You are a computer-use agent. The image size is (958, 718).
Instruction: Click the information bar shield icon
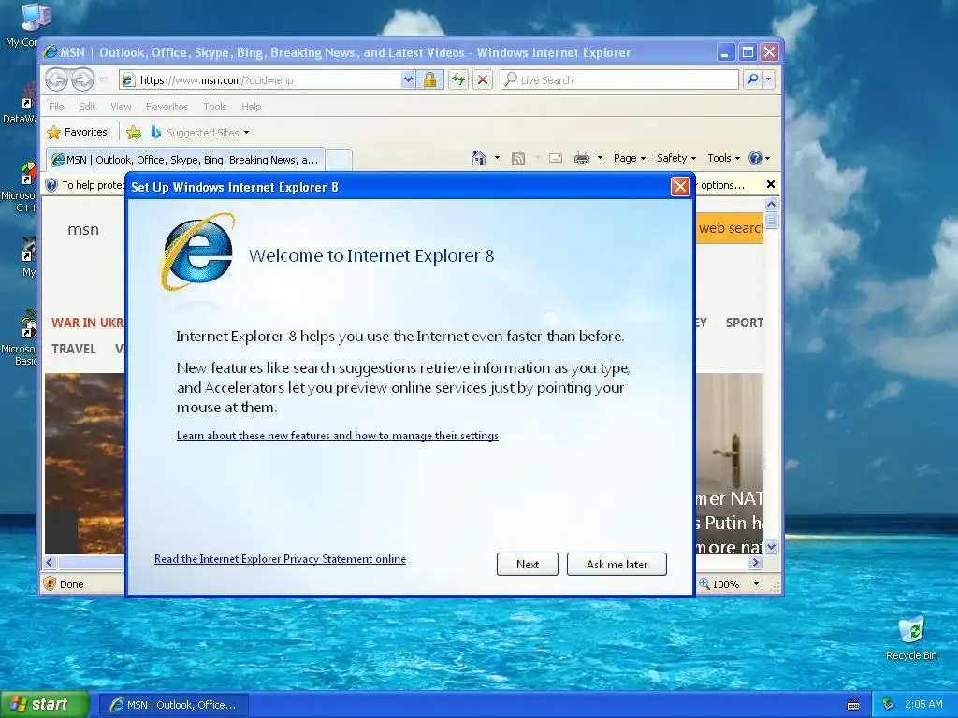51,185
